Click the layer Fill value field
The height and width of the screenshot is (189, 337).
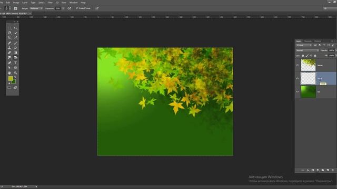tap(331, 56)
